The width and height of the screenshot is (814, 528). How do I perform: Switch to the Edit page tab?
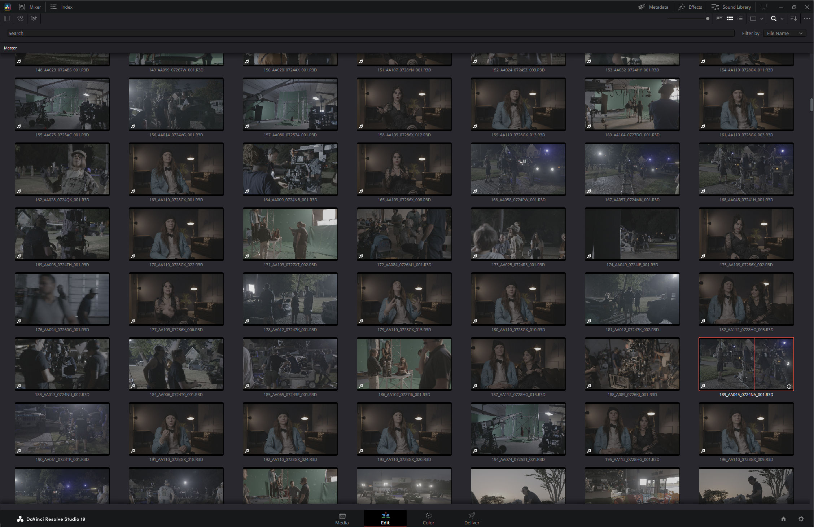point(385,519)
